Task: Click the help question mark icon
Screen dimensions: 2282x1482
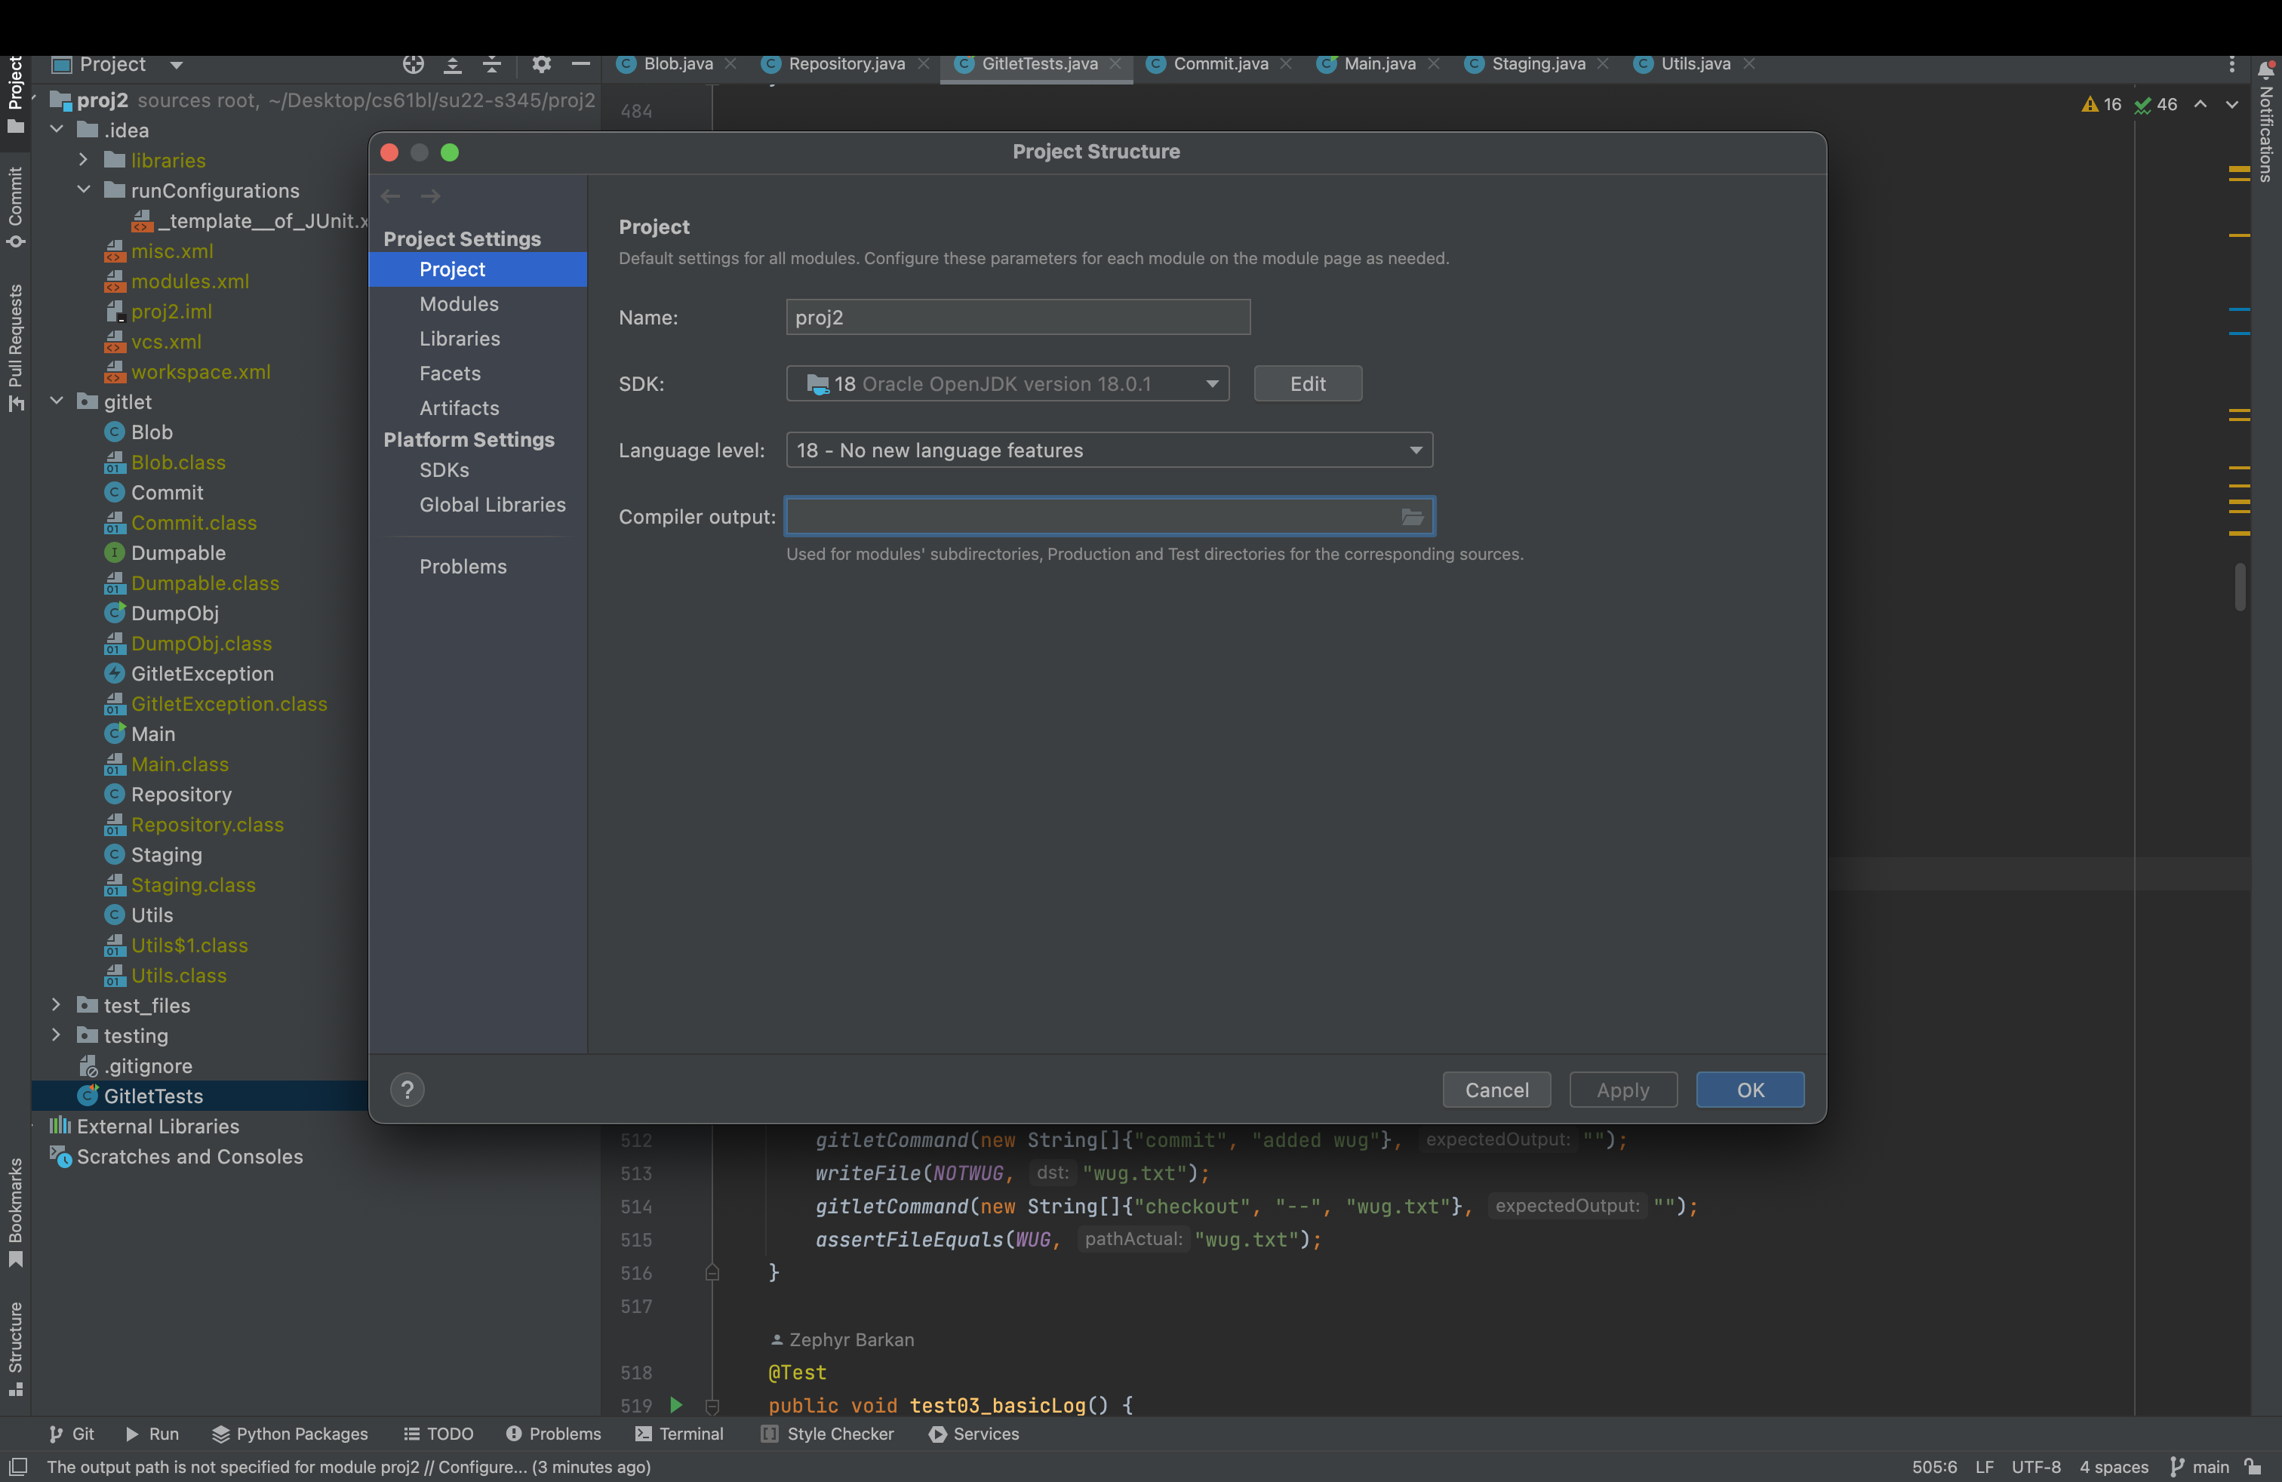Action: point(407,1090)
